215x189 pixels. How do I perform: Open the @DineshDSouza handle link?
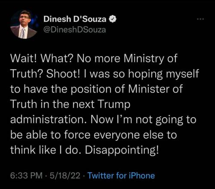tap(75, 30)
